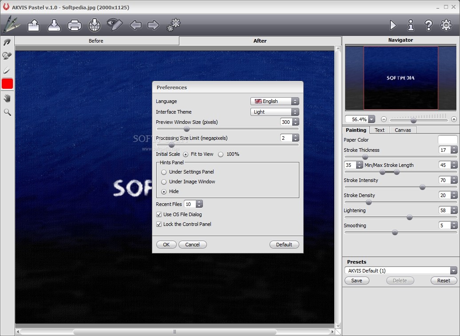The width and height of the screenshot is (460, 336).
Task: Click the Delete preset button
Action: pyautogui.click(x=400, y=281)
